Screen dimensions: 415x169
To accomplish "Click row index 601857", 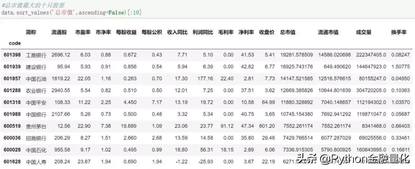I will [13, 79].
